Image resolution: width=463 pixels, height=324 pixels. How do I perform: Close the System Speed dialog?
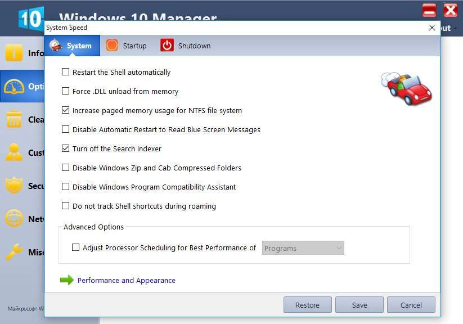tap(431, 28)
